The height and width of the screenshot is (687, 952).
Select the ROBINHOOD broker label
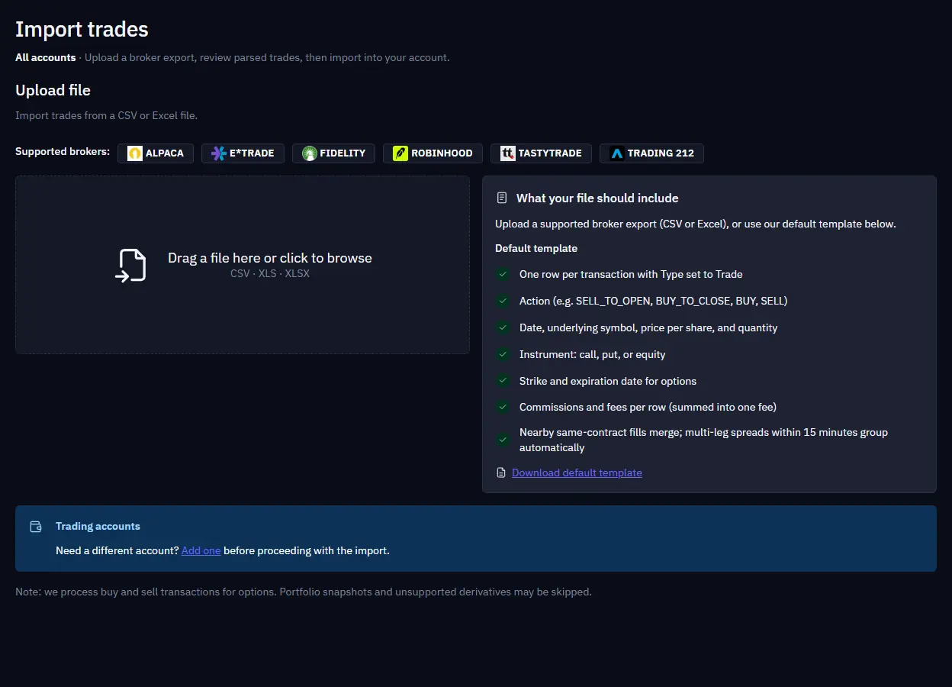coord(442,153)
